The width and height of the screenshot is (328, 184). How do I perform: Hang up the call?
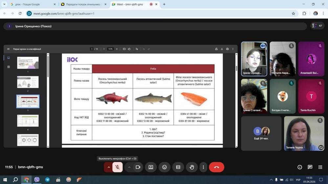pyautogui.click(x=216, y=167)
